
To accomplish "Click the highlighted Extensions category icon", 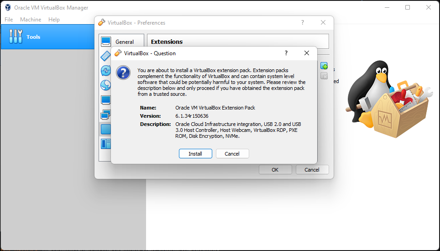I will pyautogui.click(x=105, y=129).
